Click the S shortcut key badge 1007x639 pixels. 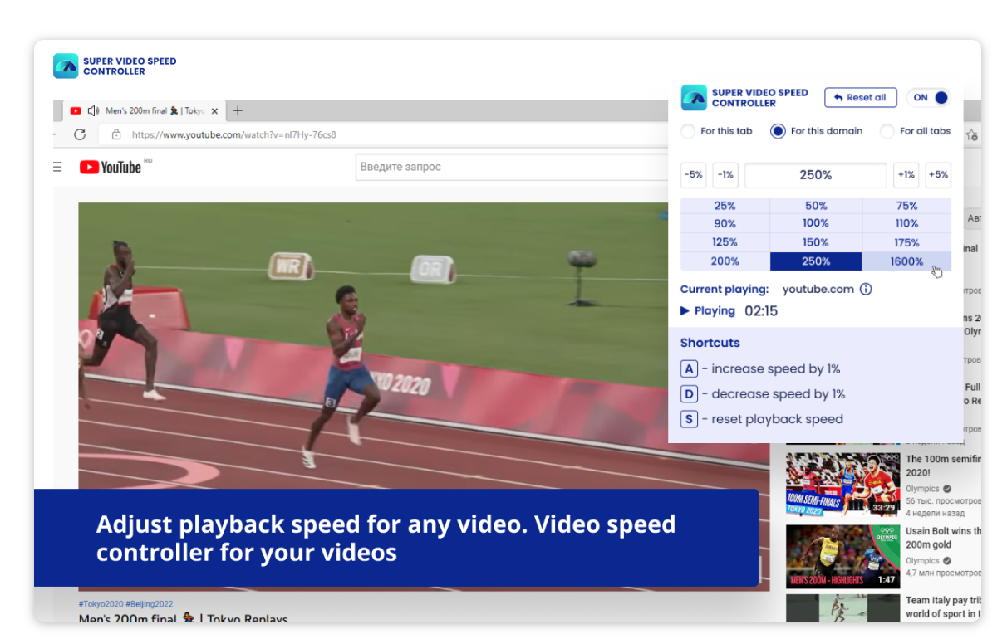(x=689, y=419)
